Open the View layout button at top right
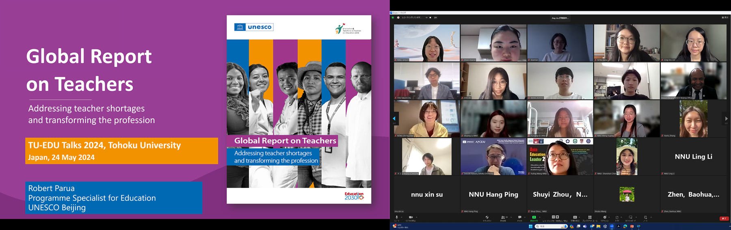 725,17
